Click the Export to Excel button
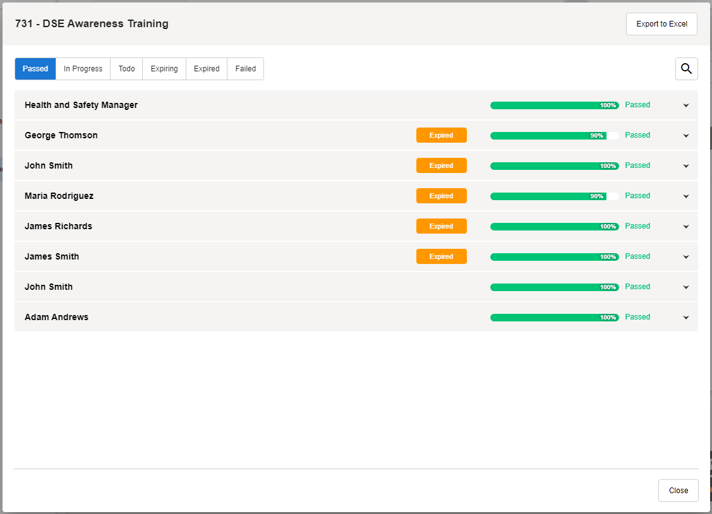 (x=661, y=24)
